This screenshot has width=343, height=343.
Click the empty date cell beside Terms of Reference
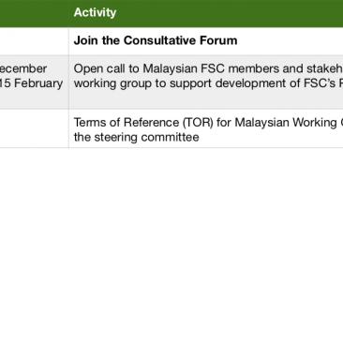(35, 128)
